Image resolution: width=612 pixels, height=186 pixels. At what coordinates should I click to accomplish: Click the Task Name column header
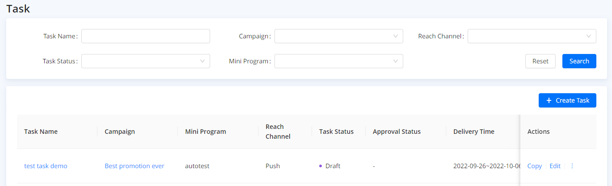point(41,132)
